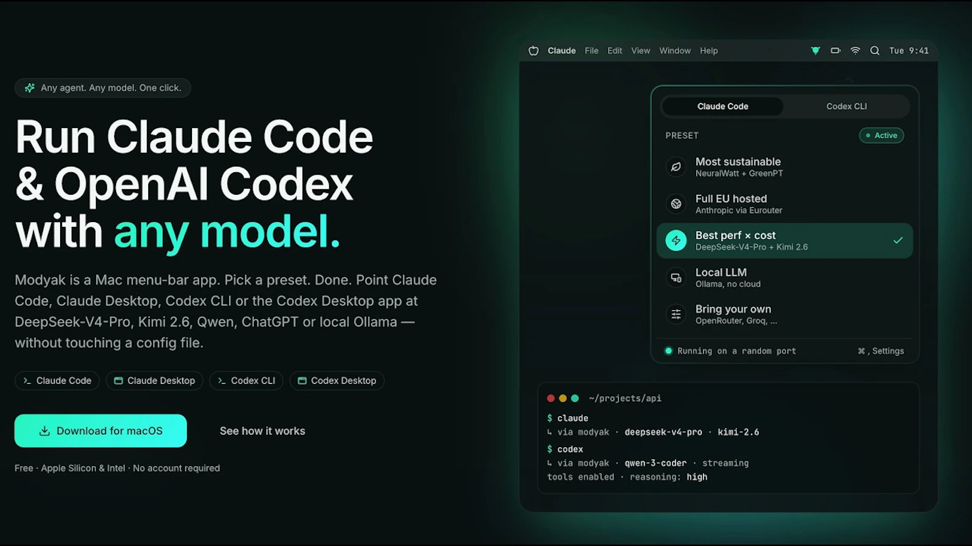Click the $ codex command line

[565, 449]
